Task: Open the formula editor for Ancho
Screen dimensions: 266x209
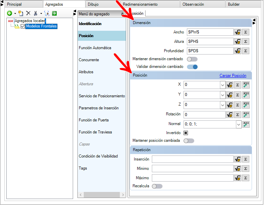Action: pos(237,32)
